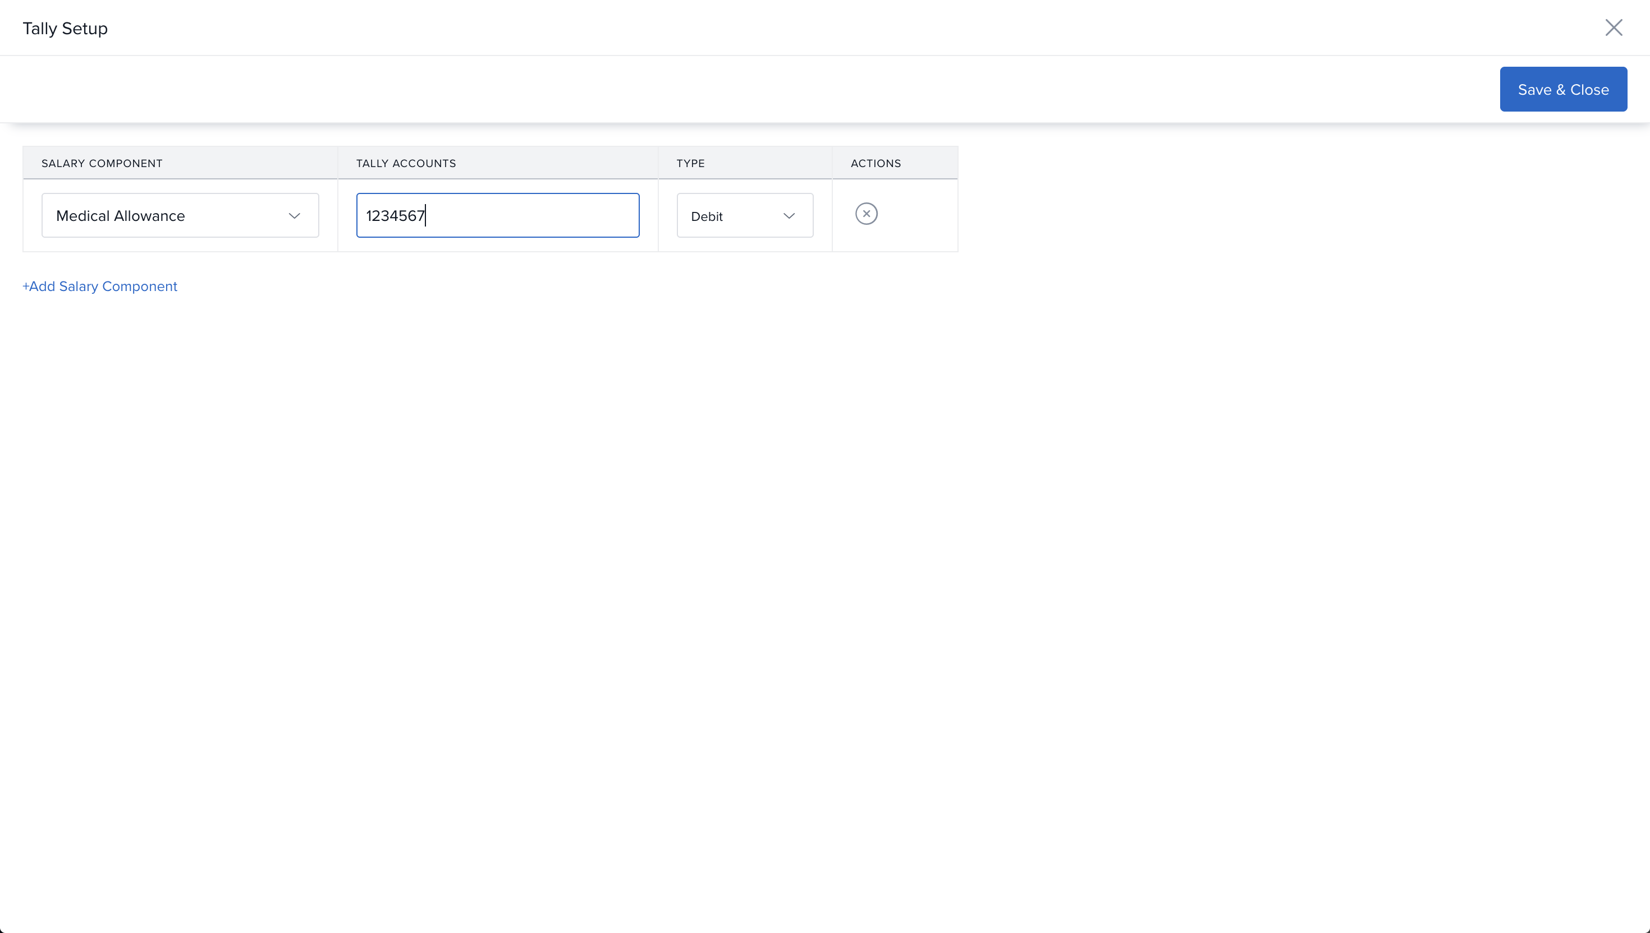Image resolution: width=1650 pixels, height=933 pixels.
Task: Click the chevron arrow beside Debit
Action: 789,216
